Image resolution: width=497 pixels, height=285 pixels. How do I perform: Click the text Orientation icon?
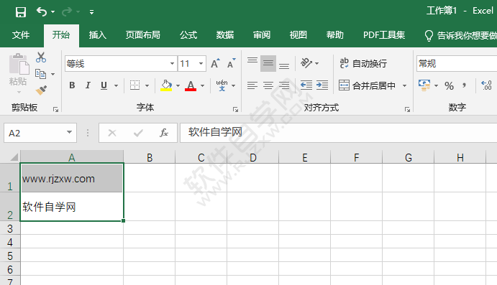point(306,63)
